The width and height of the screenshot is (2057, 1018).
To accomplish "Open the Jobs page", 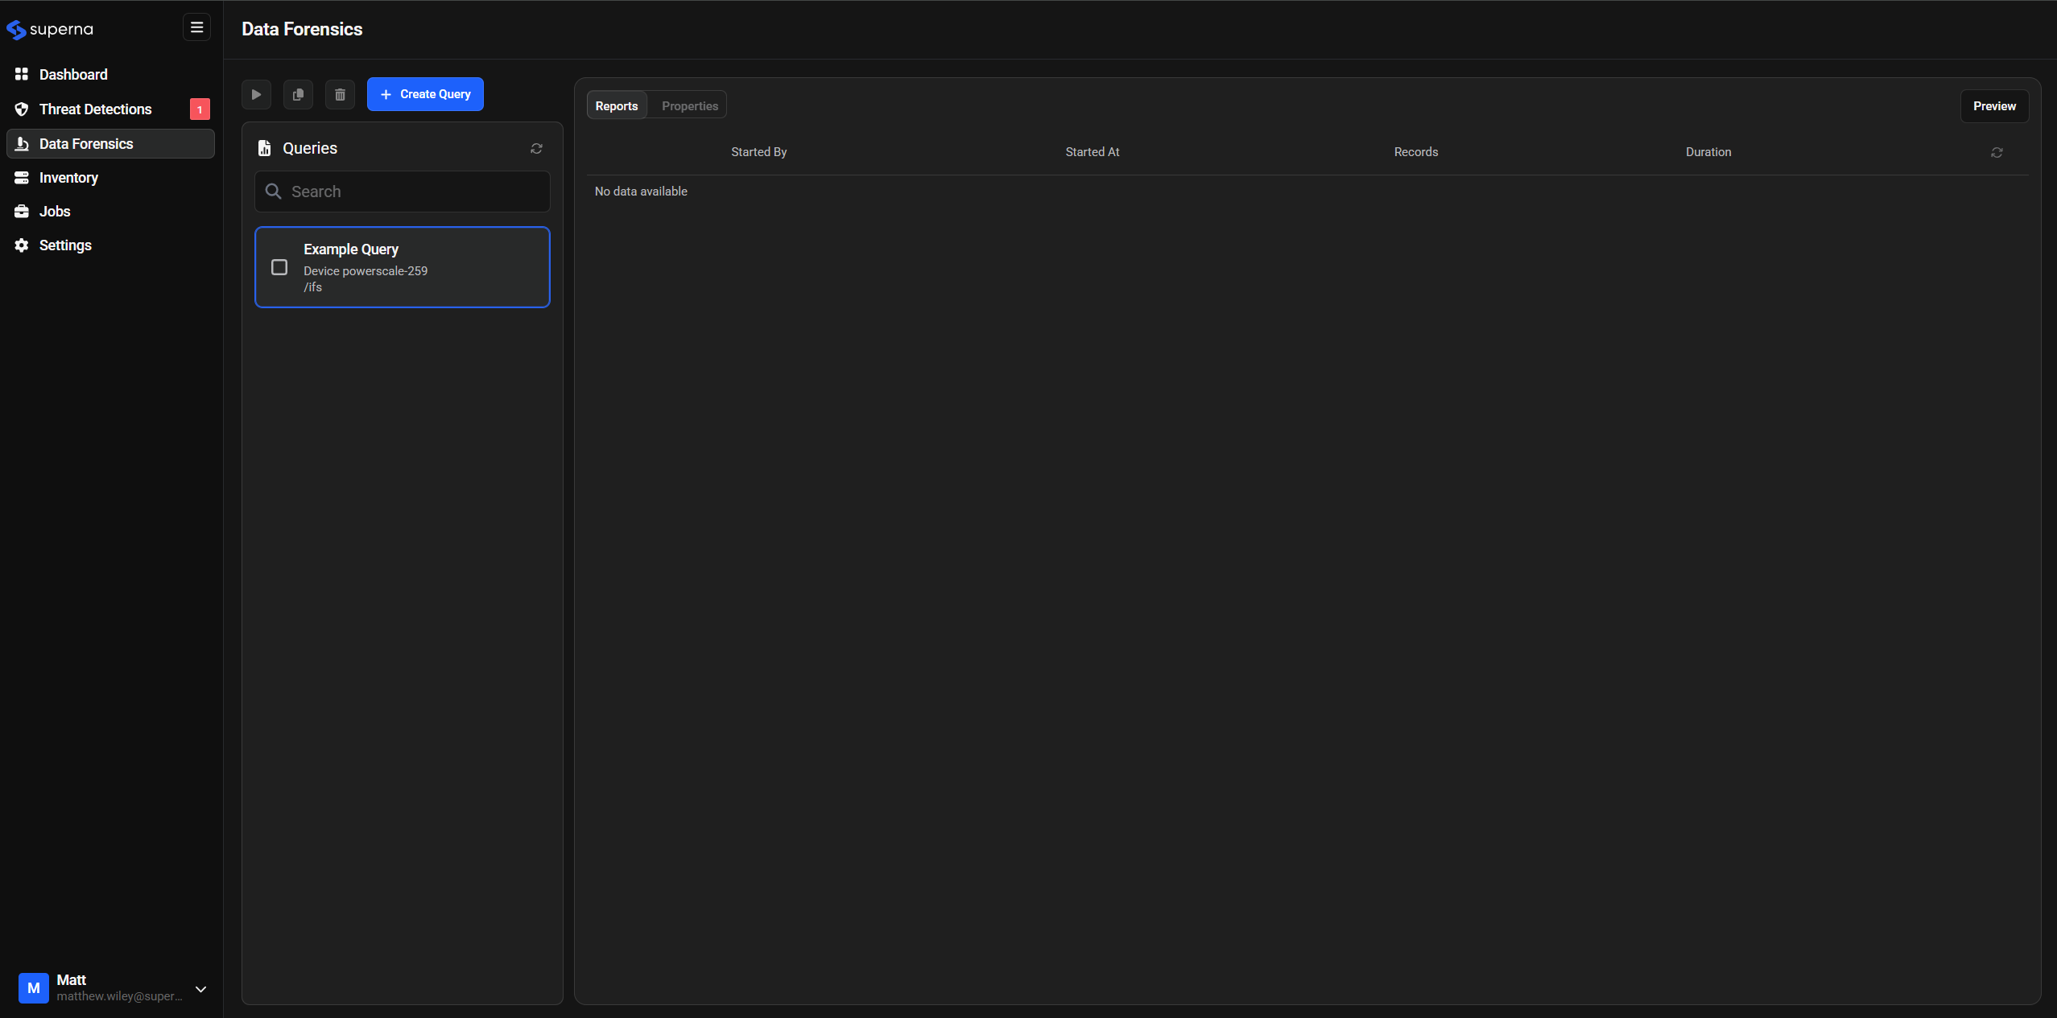I will [110, 212].
